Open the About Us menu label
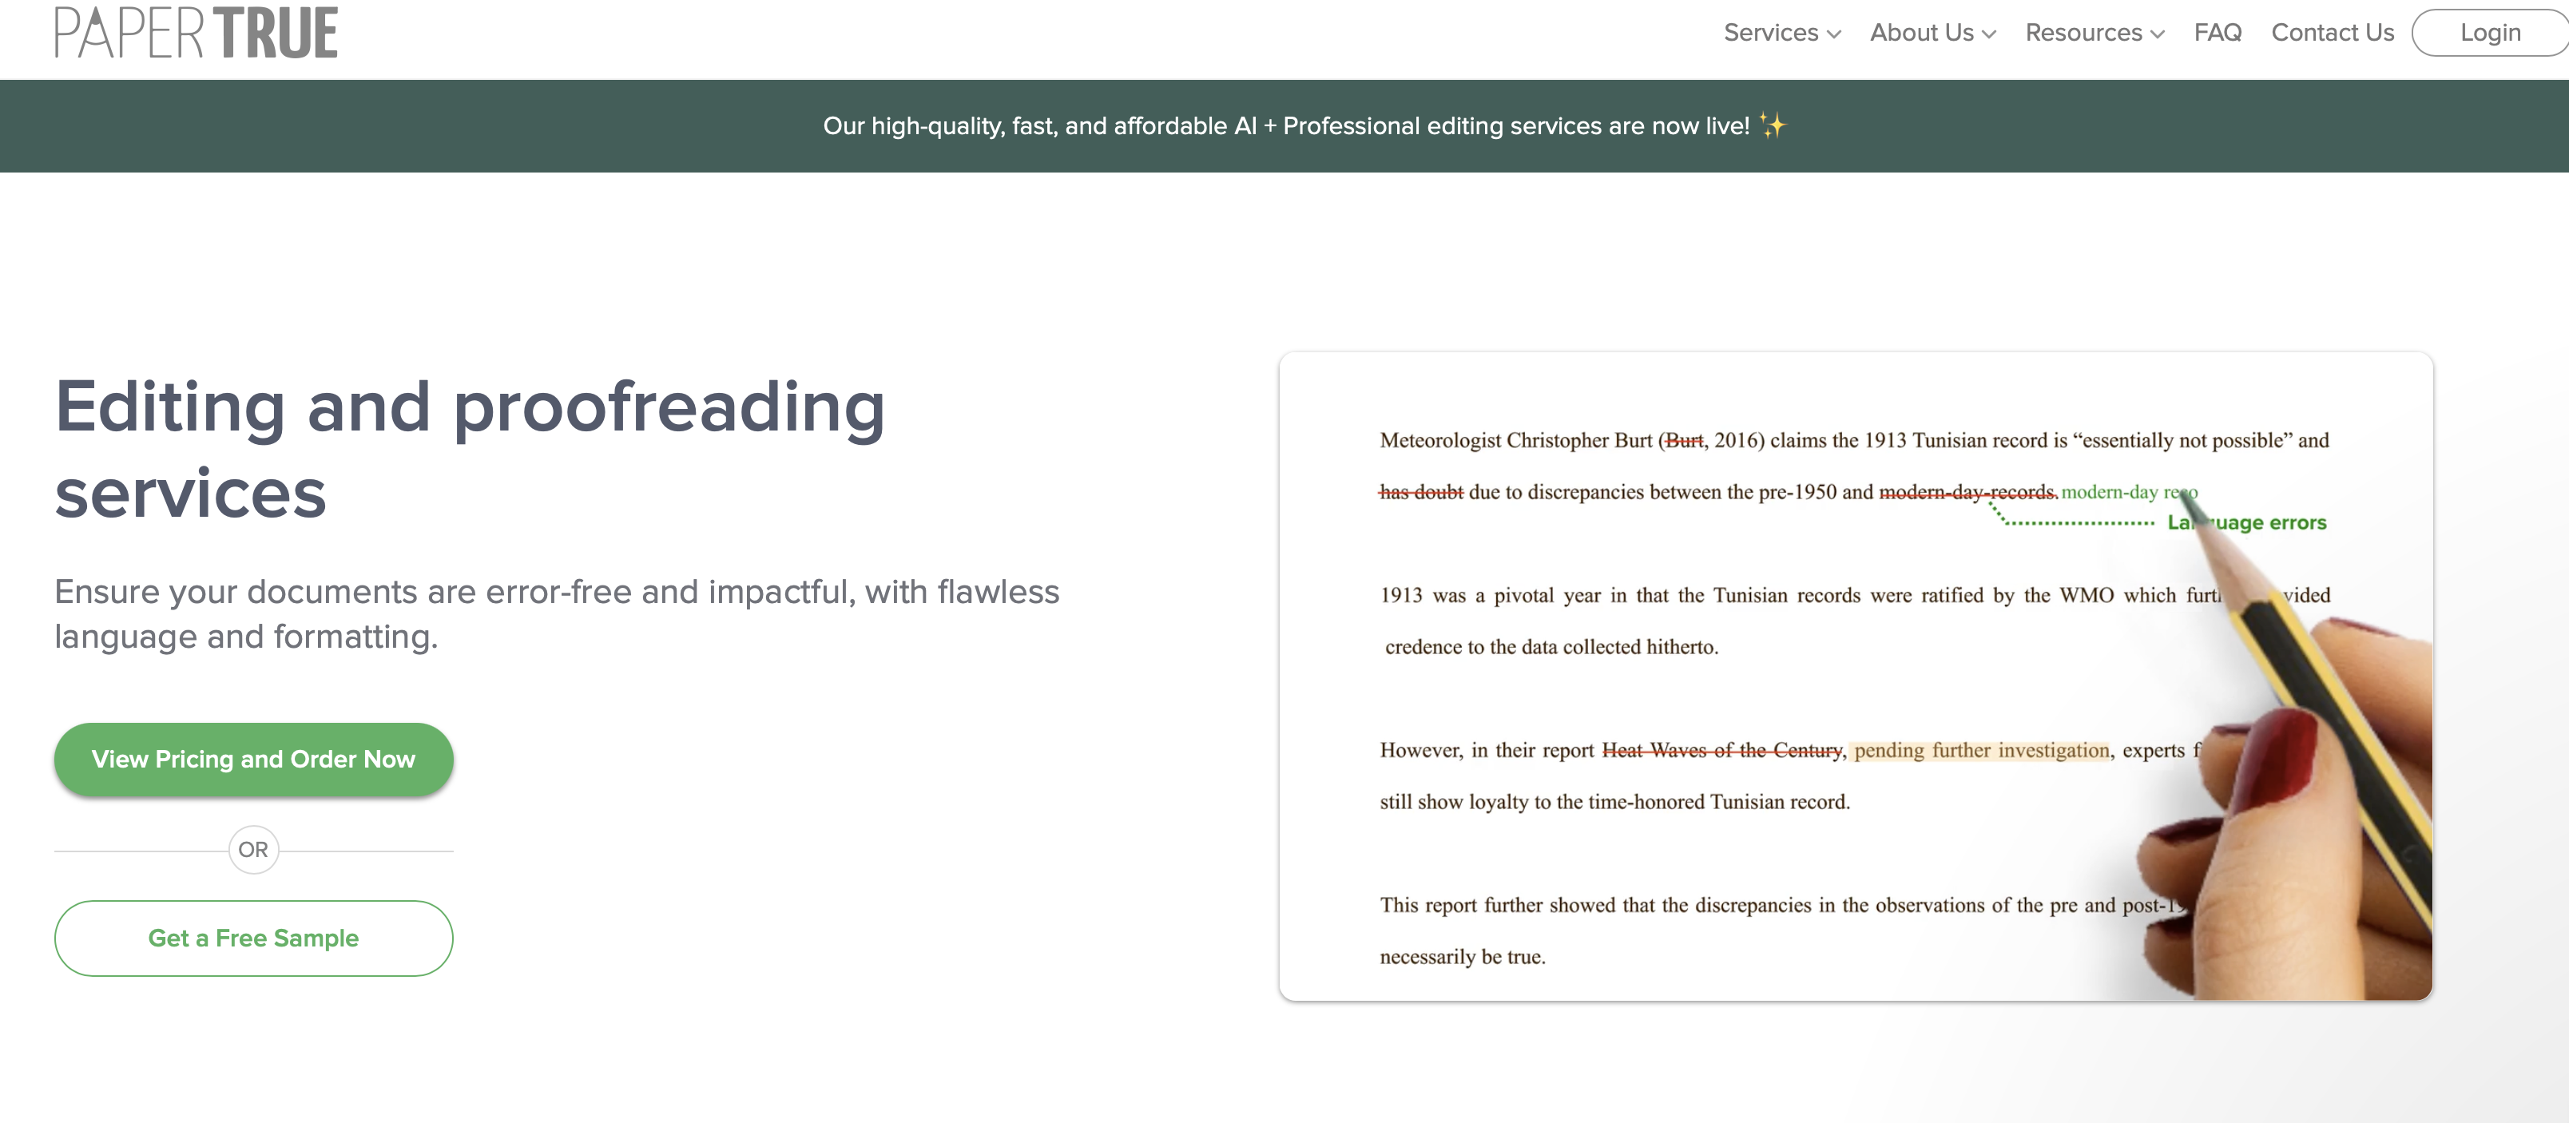2569x1123 pixels. coord(1922,33)
